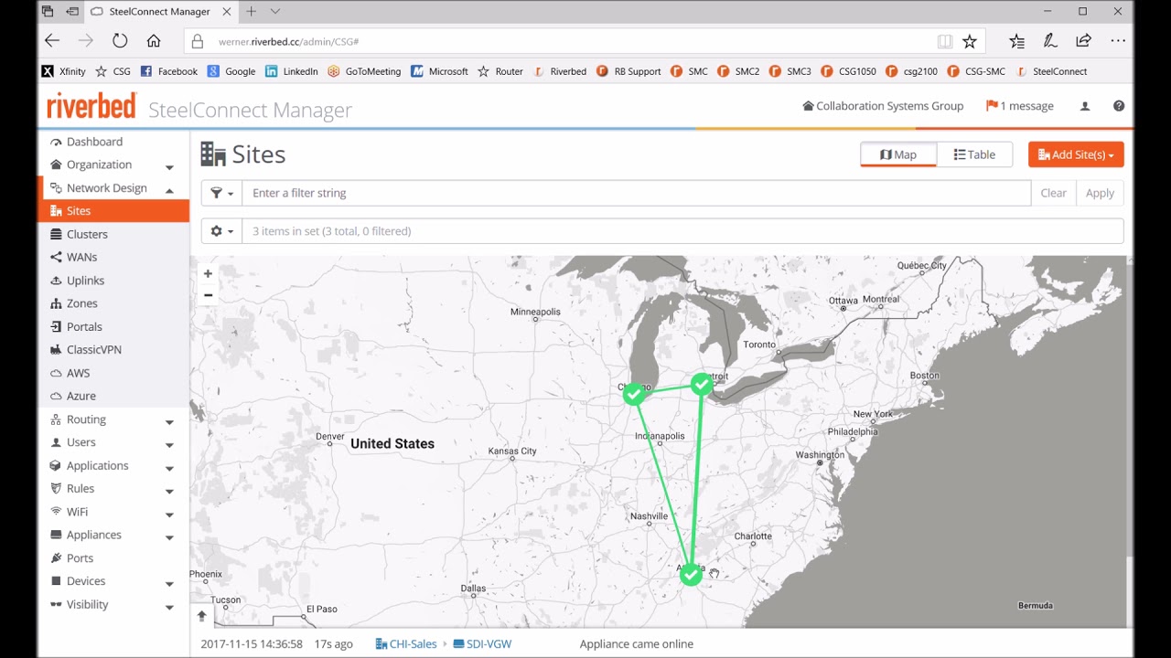Refresh the browser page
This screenshot has width=1171, height=658.
(x=120, y=41)
